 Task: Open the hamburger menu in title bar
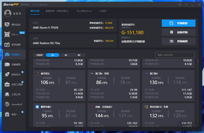pyautogui.click(x=186, y=5)
